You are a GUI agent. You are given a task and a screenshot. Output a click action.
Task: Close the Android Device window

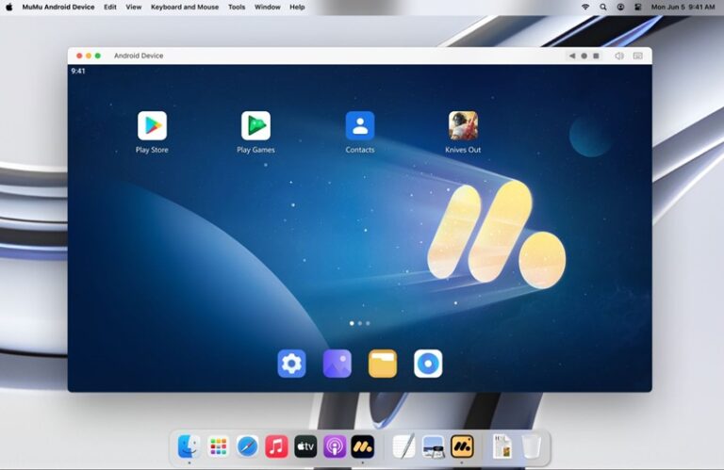point(79,56)
